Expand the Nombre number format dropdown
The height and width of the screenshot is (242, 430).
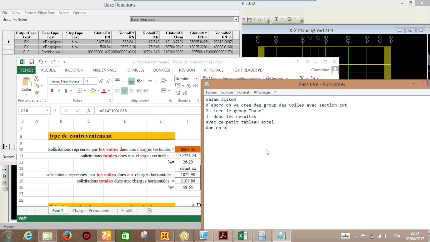pyautogui.click(x=196, y=79)
